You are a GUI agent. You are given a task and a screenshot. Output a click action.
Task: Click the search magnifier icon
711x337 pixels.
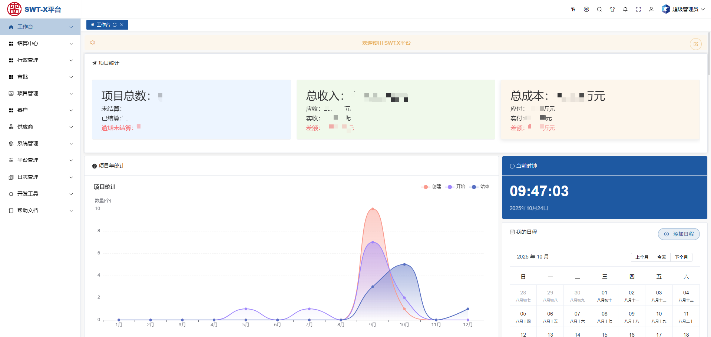click(599, 9)
